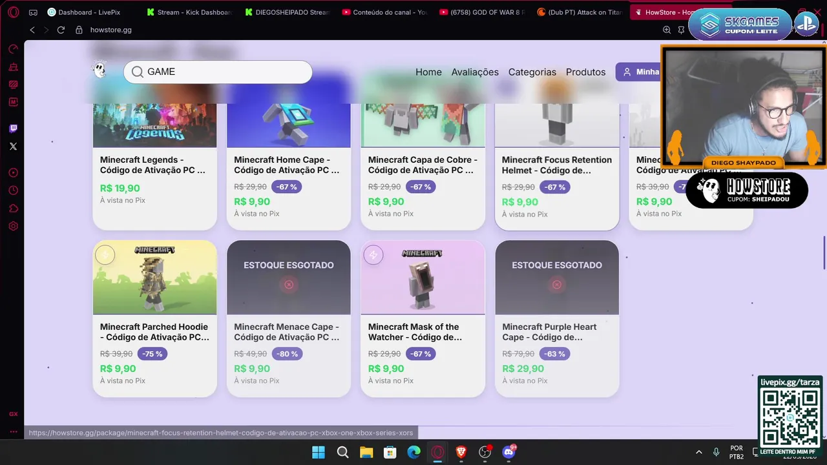Go back with the browser back arrow

click(32, 30)
